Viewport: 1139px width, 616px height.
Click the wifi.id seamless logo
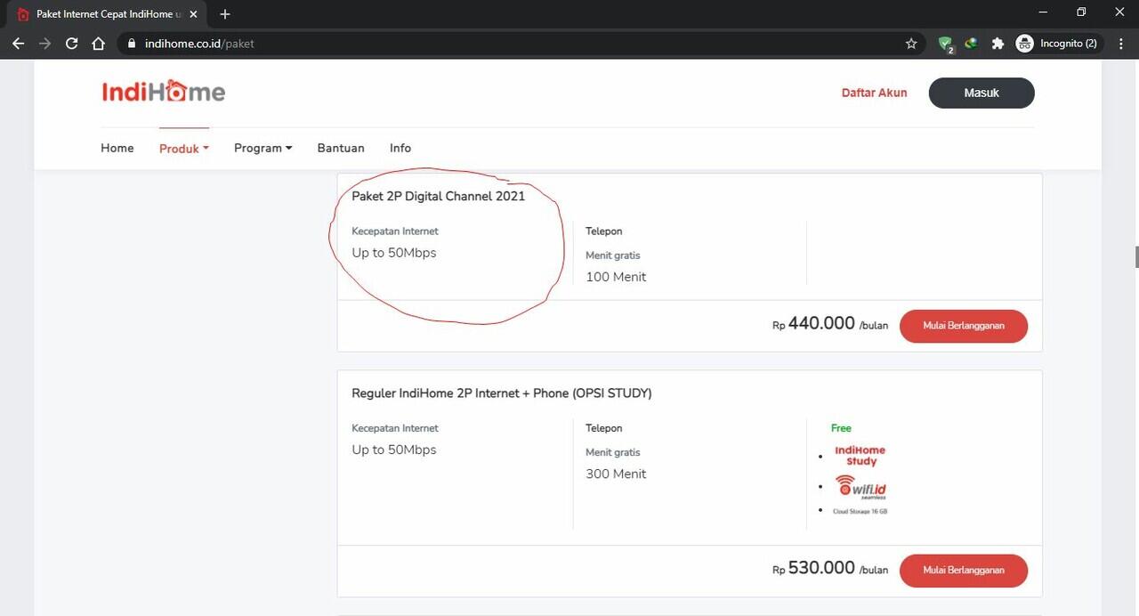coord(860,487)
